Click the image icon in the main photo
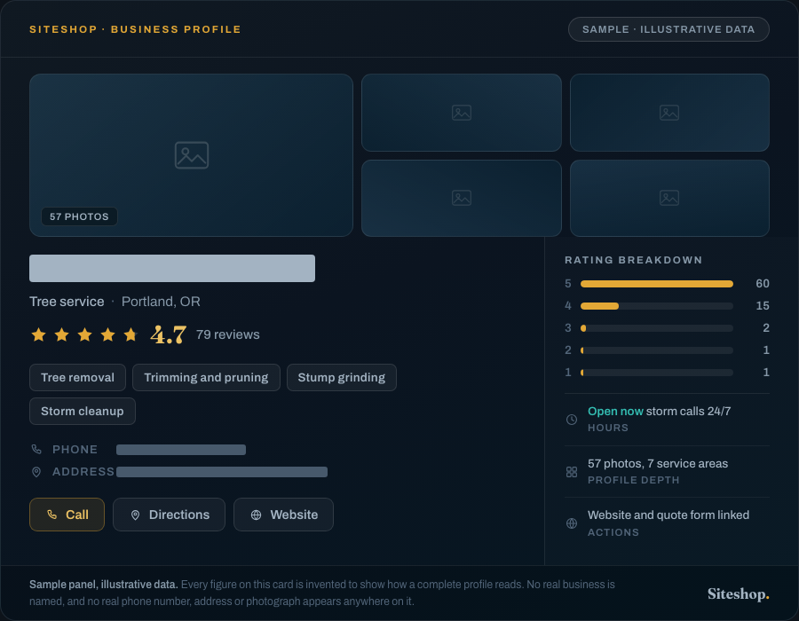Screen dimensions: 799x621 192,155
